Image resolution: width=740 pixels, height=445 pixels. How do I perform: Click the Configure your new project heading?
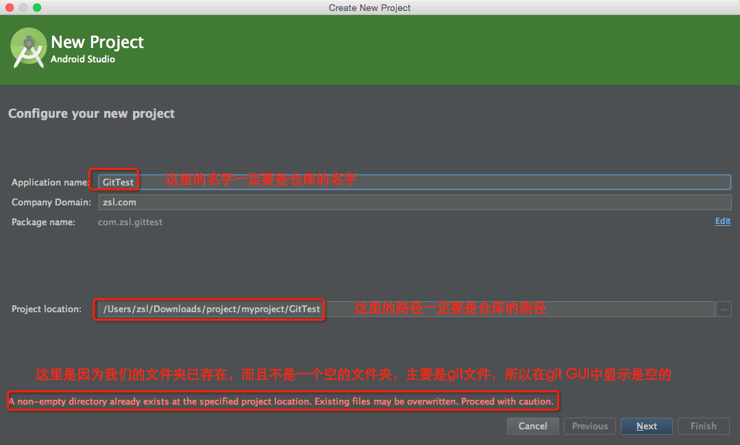92,114
